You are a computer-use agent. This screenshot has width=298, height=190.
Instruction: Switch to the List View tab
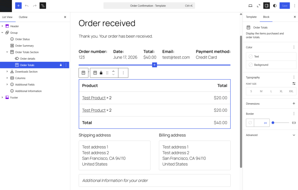(x=7, y=17)
